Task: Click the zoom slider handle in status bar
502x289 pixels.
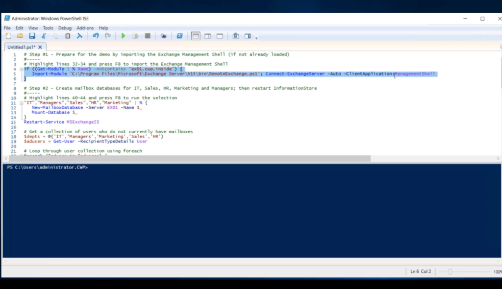Action: pyautogui.click(x=450, y=272)
